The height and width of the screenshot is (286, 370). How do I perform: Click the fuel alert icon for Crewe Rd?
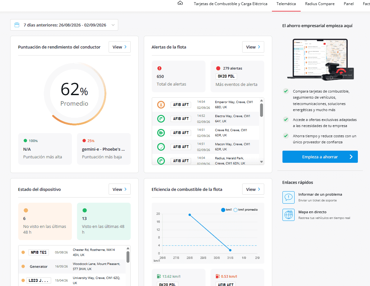coord(161,133)
